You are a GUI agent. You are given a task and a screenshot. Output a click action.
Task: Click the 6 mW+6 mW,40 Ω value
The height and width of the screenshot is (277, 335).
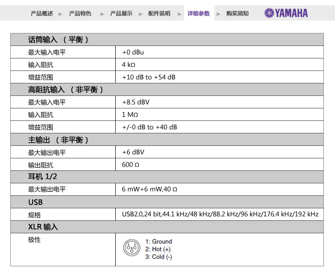click(x=150, y=189)
